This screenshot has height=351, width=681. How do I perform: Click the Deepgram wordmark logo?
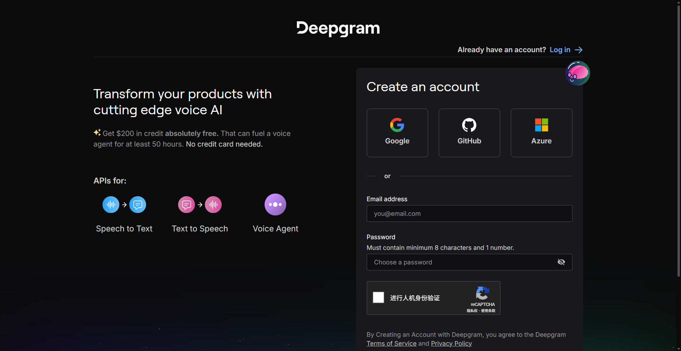[337, 28]
